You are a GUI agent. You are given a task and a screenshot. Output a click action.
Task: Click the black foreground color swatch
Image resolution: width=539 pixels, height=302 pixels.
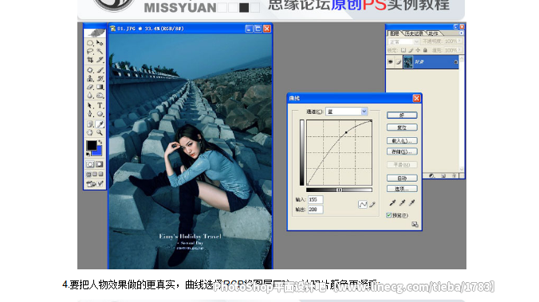92,145
